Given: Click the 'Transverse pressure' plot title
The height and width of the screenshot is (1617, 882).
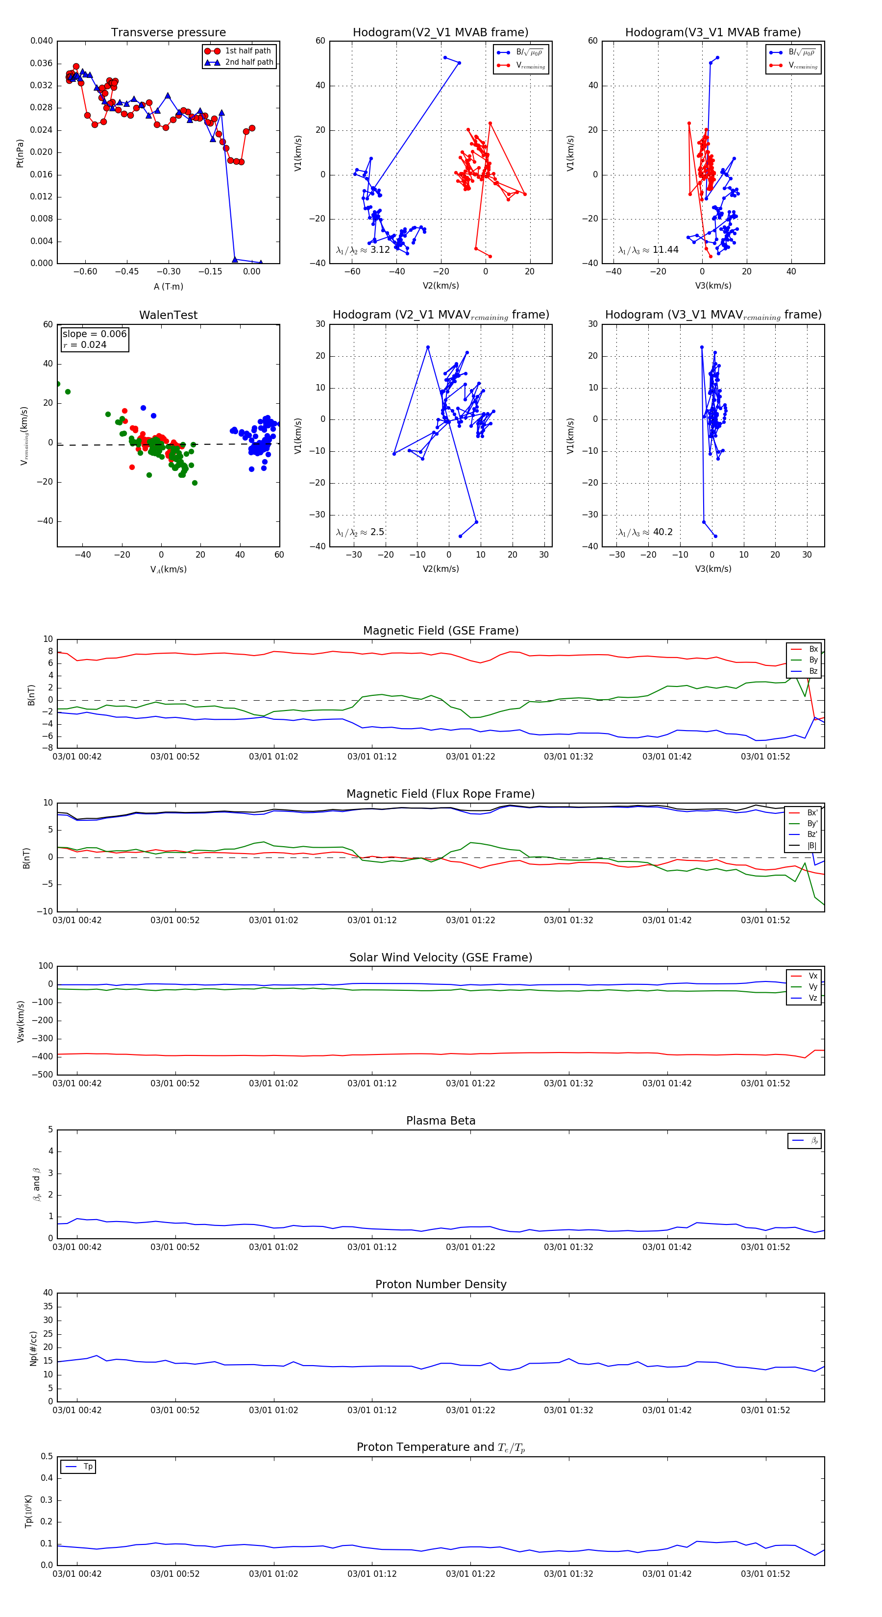Looking at the screenshot, I should click(168, 33).
